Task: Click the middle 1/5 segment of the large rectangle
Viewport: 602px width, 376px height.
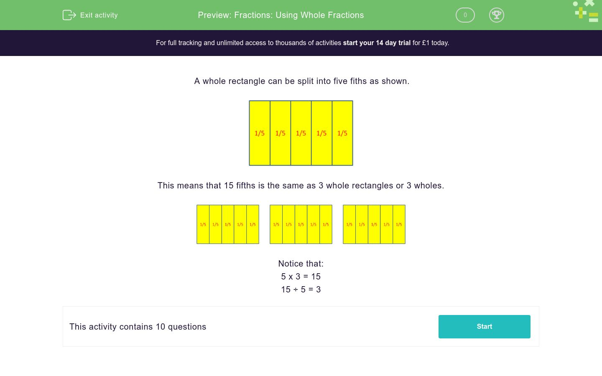Action: pos(301,133)
